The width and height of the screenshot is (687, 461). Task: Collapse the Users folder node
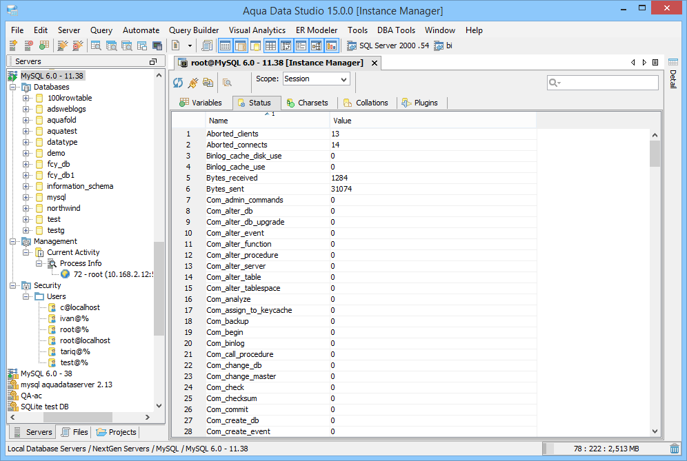[26, 297]
